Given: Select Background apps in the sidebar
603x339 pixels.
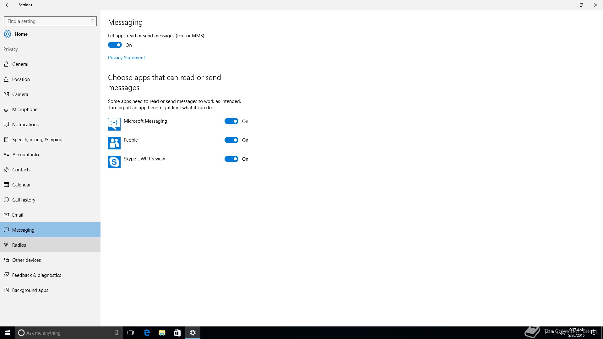Looking at the screenshot, I should point(50,290).
